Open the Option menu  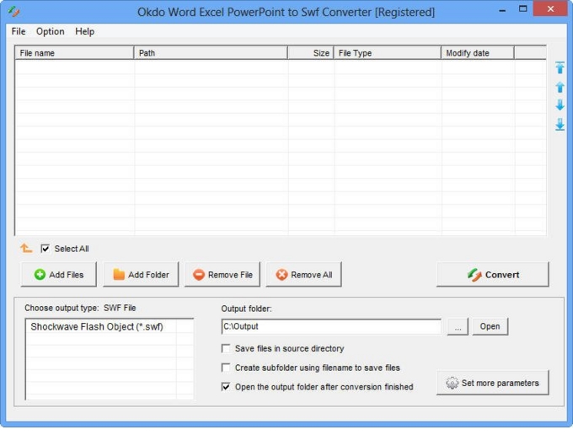coord(50,31)
